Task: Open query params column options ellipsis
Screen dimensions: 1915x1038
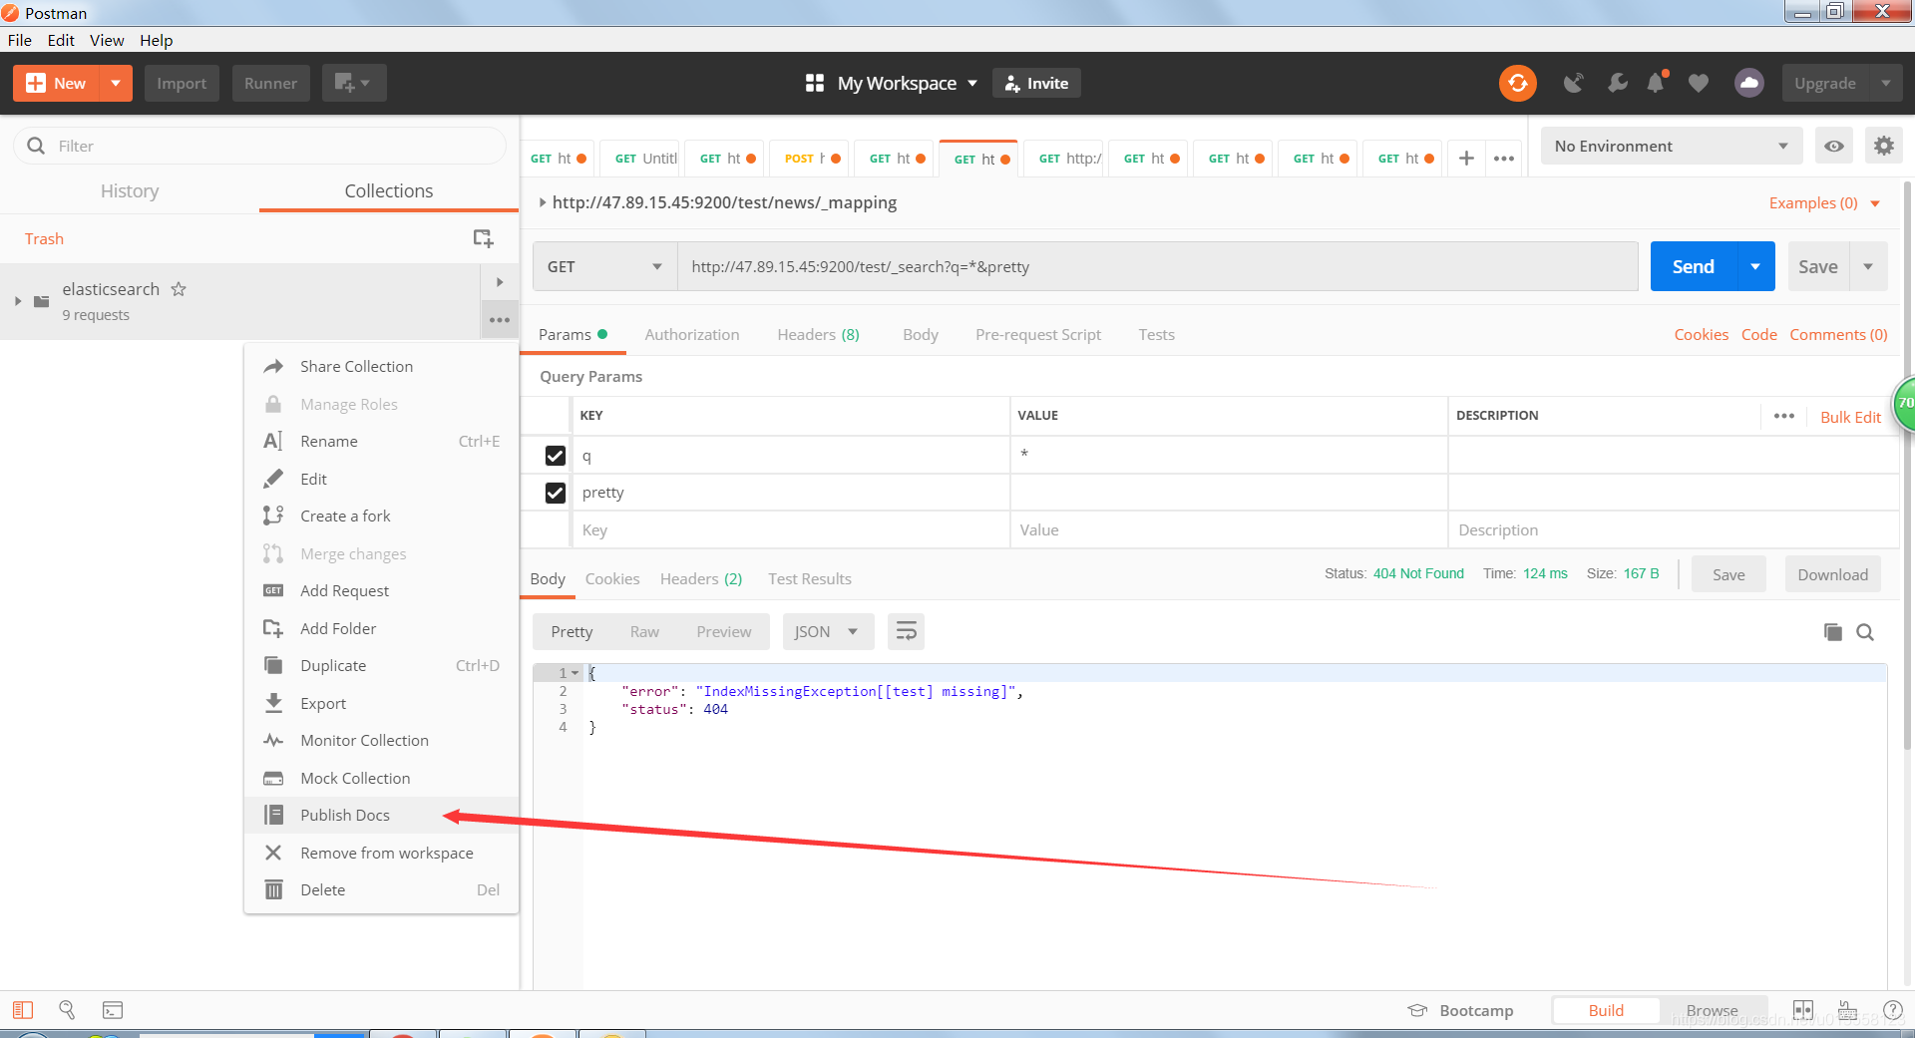Action: 1784,416
